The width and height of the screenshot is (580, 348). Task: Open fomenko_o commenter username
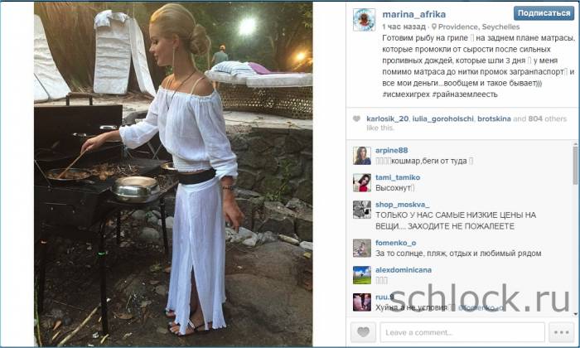pyautogui.click(x=395, y=243)
